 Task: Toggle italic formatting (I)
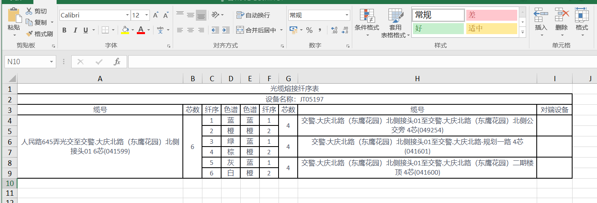[x=75, y=30]
